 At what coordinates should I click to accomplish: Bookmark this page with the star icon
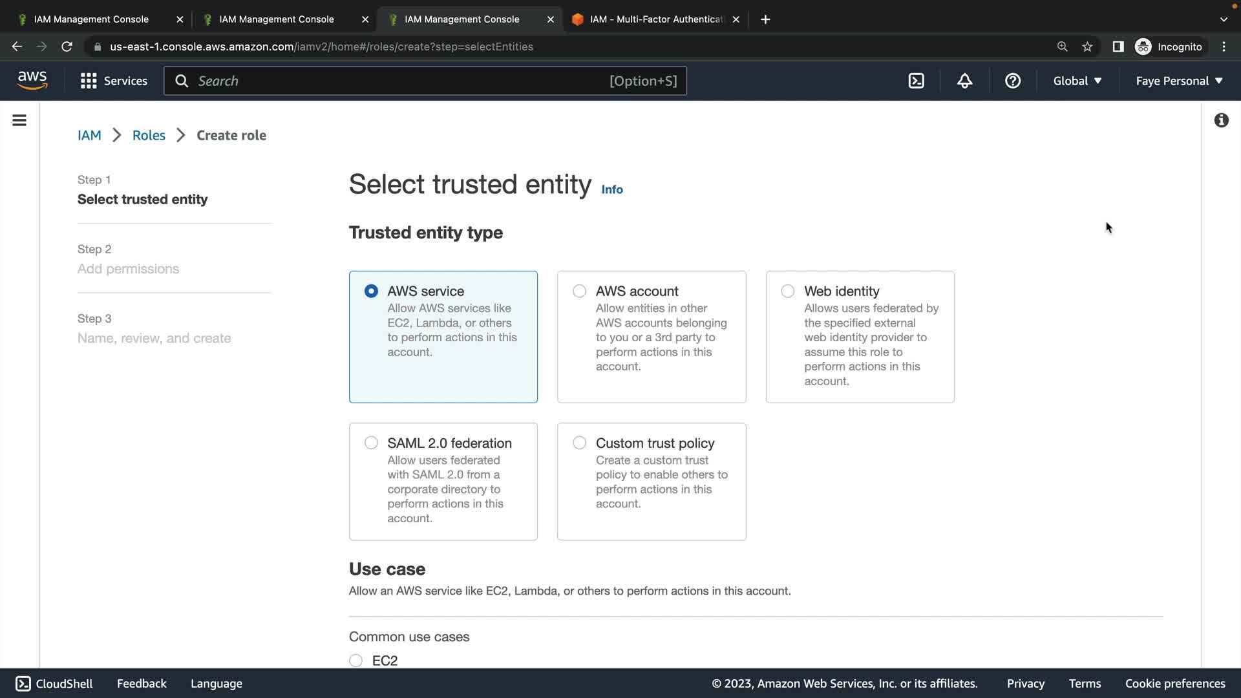[1087, 47]
